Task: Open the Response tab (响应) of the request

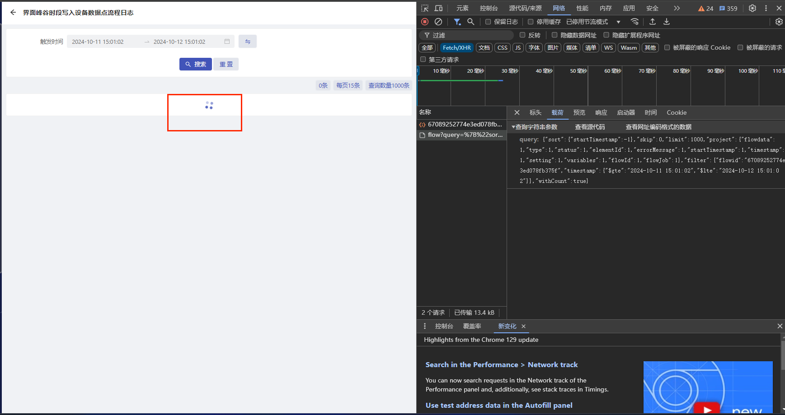Action: click(601, 112)
